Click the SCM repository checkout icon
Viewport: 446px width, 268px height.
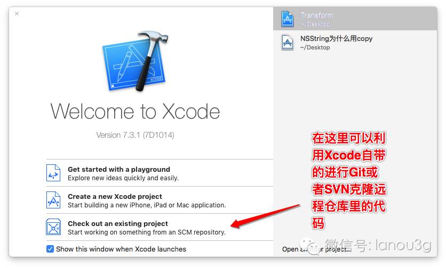(x=53, y=227)
